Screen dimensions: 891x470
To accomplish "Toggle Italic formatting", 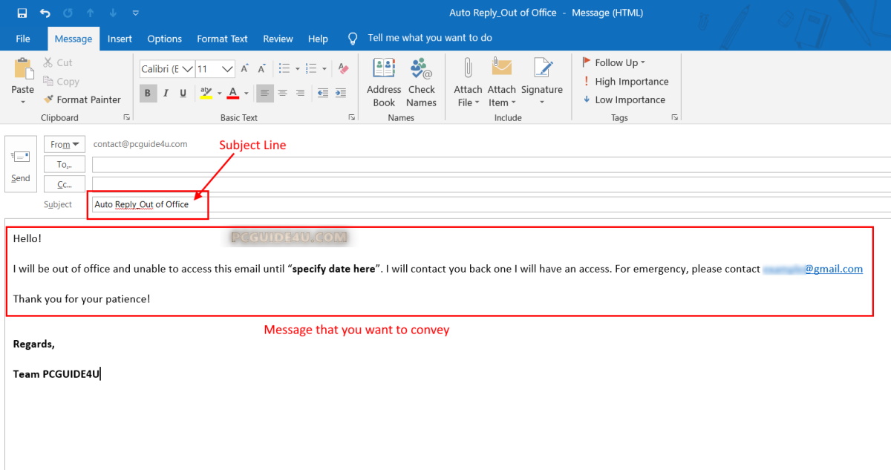I will (x=165, y=93).
